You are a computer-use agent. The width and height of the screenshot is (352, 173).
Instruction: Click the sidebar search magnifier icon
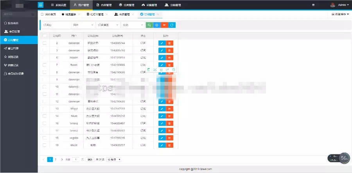click(33, 14)
